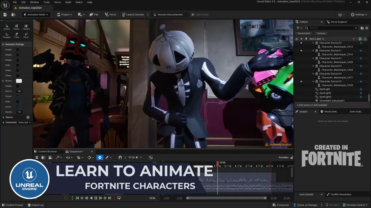Toggle the Uncontrolled filter in Outliner
The image size is (371, 208).
(303, 33)
